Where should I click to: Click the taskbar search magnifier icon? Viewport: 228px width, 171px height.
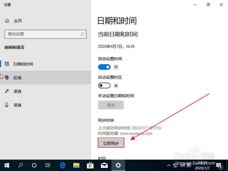point(20,165)
